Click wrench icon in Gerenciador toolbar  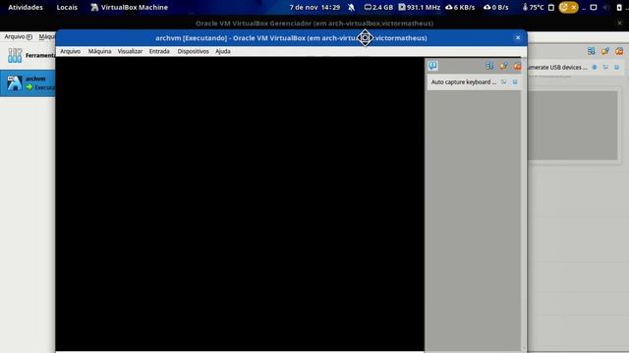605,51
